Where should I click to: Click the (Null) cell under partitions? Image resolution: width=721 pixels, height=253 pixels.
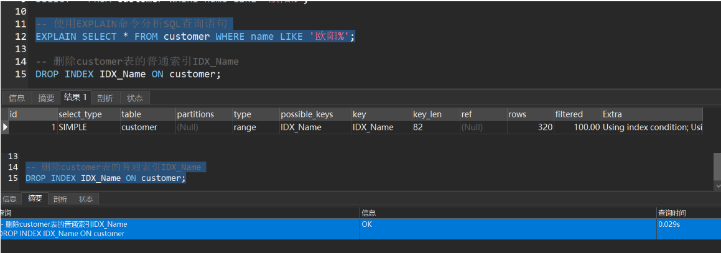point(203,127)
